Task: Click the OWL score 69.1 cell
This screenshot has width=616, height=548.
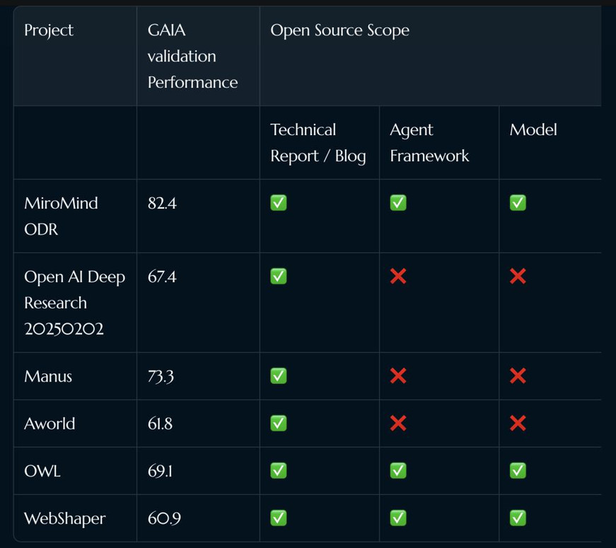Action: click(x=160, y=471)
